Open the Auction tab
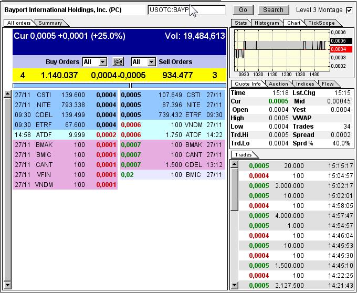Viewport: 357px width, 293px height. pyautogui.click(x=278, y=83)
